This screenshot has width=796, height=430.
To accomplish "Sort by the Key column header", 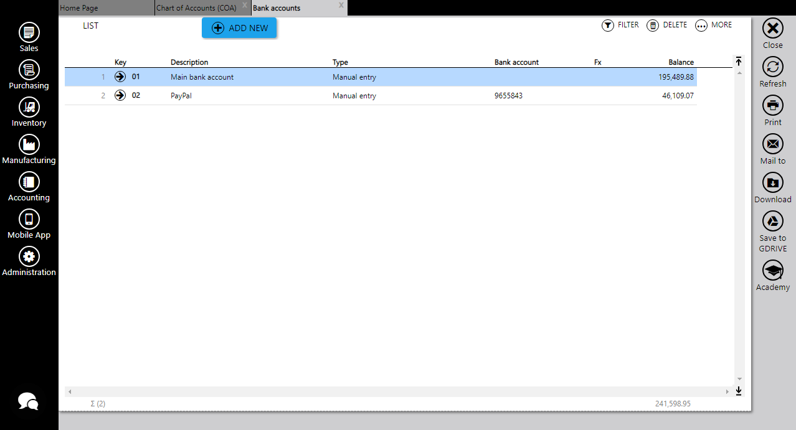I will pyautogui.click(x=120, y=62).
